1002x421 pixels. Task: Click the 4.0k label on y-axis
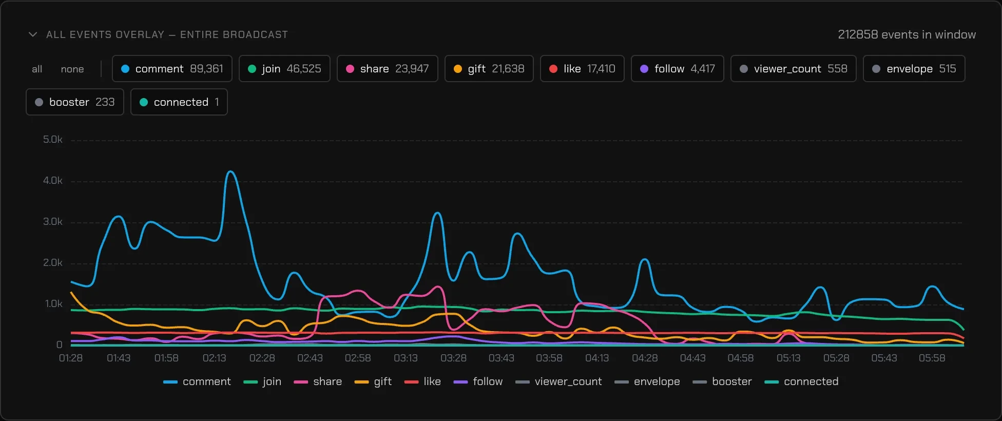coord(53,181)
